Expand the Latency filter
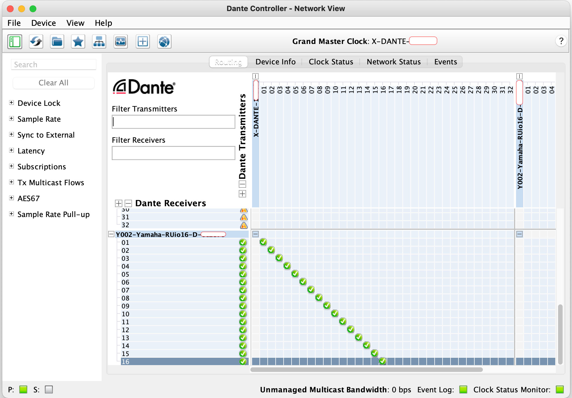572x398 pixels. coord(11,150)
